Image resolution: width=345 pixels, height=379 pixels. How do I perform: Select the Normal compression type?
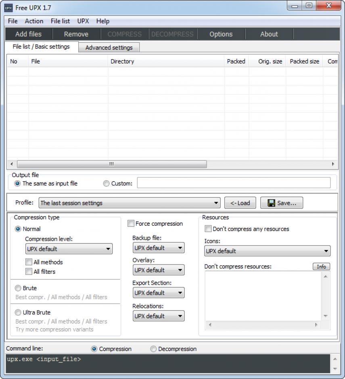[28, 229]
